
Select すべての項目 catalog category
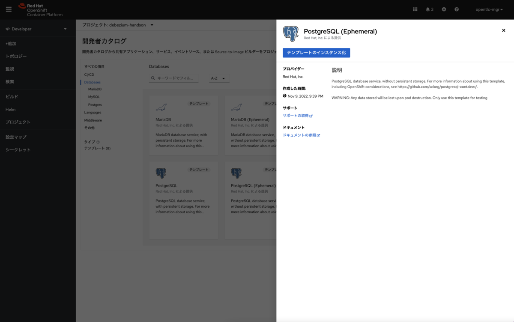(x=94, y=66)
